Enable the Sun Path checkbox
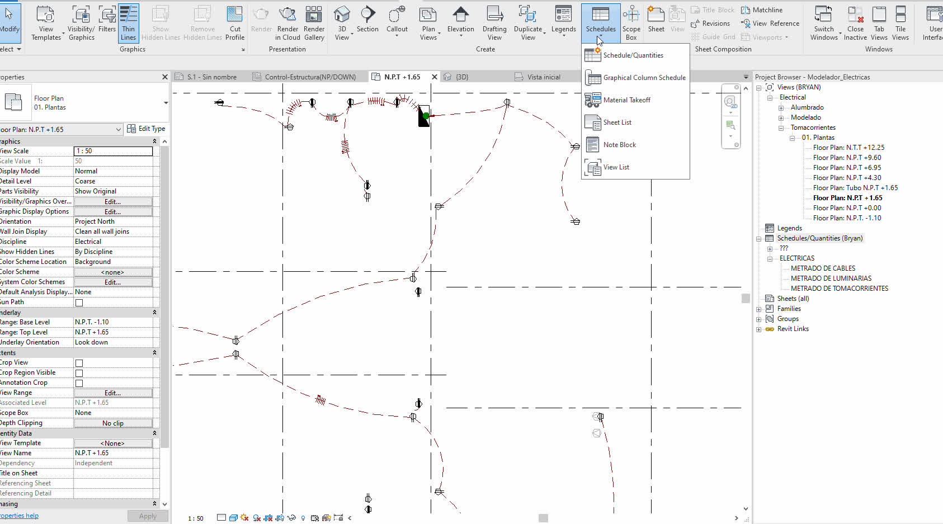Screen dimensions: 943x524 [79, 303]
